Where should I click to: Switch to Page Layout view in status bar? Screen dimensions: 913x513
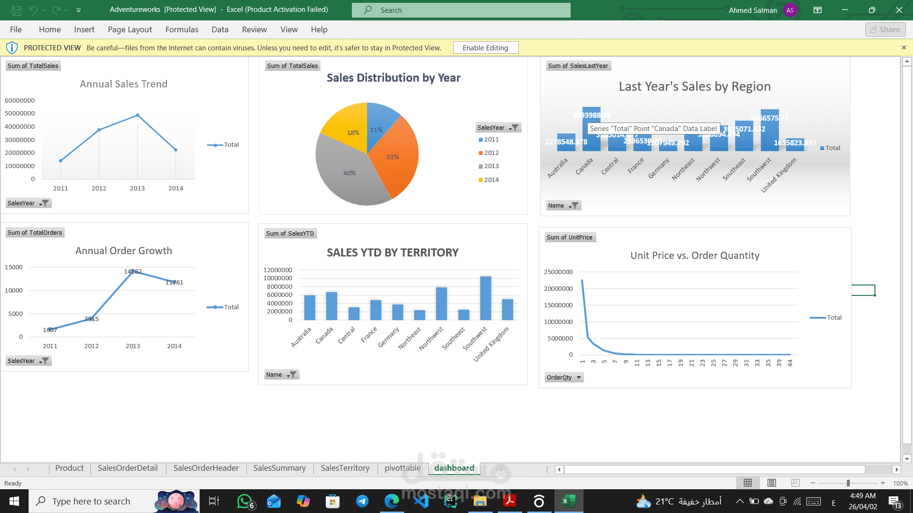click(x=771, y=483)
